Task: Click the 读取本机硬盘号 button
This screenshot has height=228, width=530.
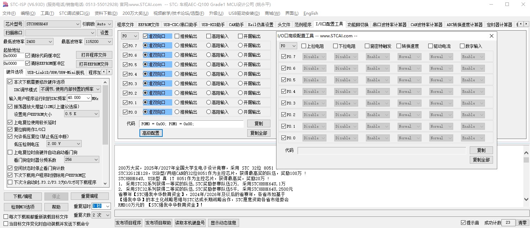Action: [x=190, y=223]
